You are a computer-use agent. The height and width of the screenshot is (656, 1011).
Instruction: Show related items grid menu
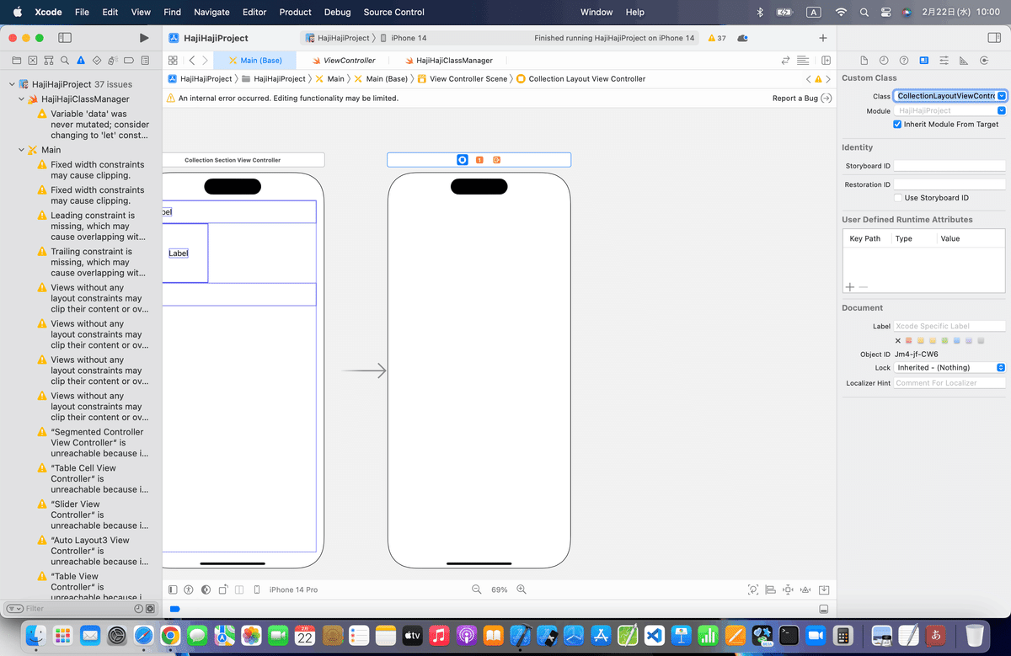[173, 61]
